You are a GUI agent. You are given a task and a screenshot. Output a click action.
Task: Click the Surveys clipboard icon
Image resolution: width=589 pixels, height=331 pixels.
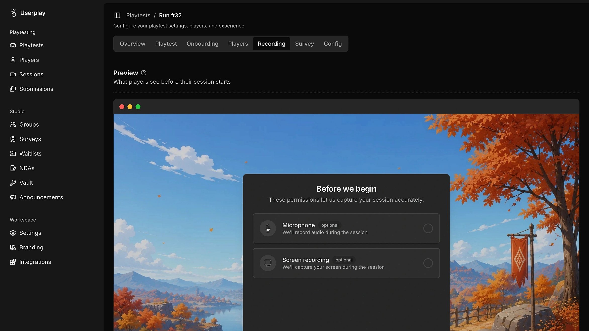pos(13,139)
